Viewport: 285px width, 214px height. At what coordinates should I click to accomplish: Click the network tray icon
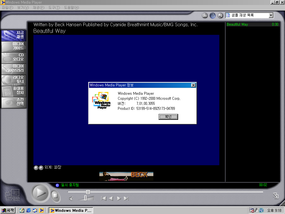coord(261,211)
